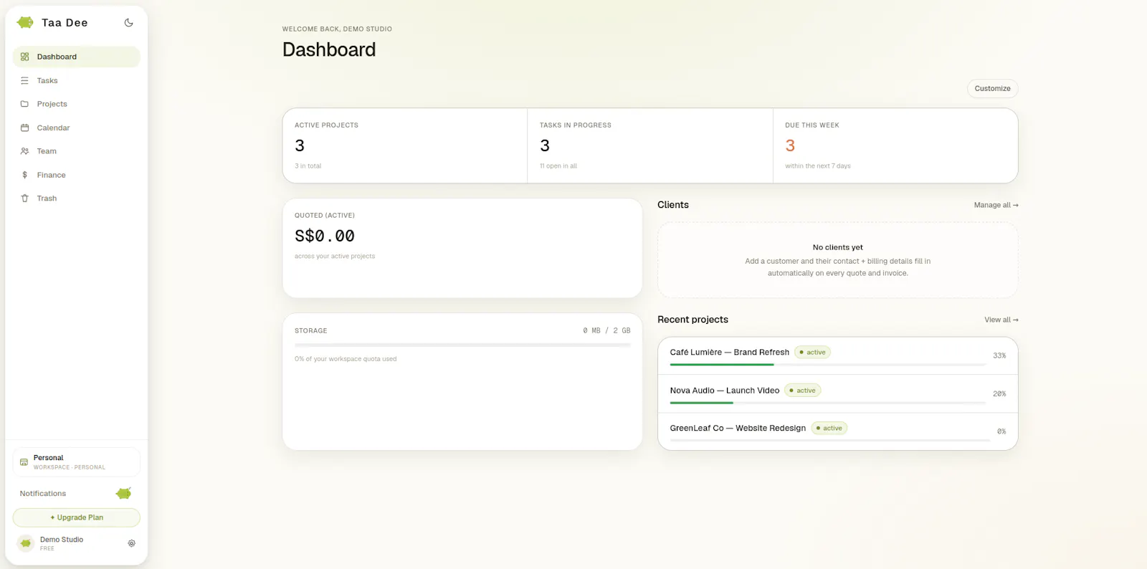The height and width of the screenshot is (569, 1147).
Task: Click the Calendar icon in sidebar
Action: 24,128
